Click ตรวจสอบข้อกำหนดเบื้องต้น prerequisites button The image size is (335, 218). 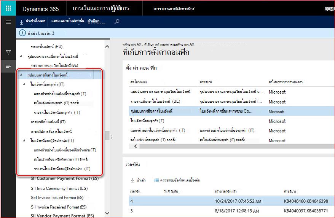(x=177, y=180)
